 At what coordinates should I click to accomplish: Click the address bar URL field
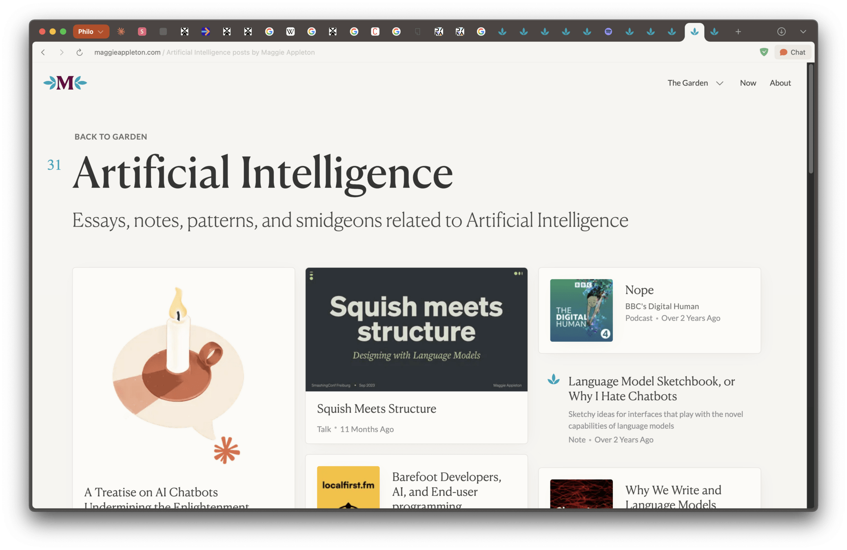[x=204, y=52]
